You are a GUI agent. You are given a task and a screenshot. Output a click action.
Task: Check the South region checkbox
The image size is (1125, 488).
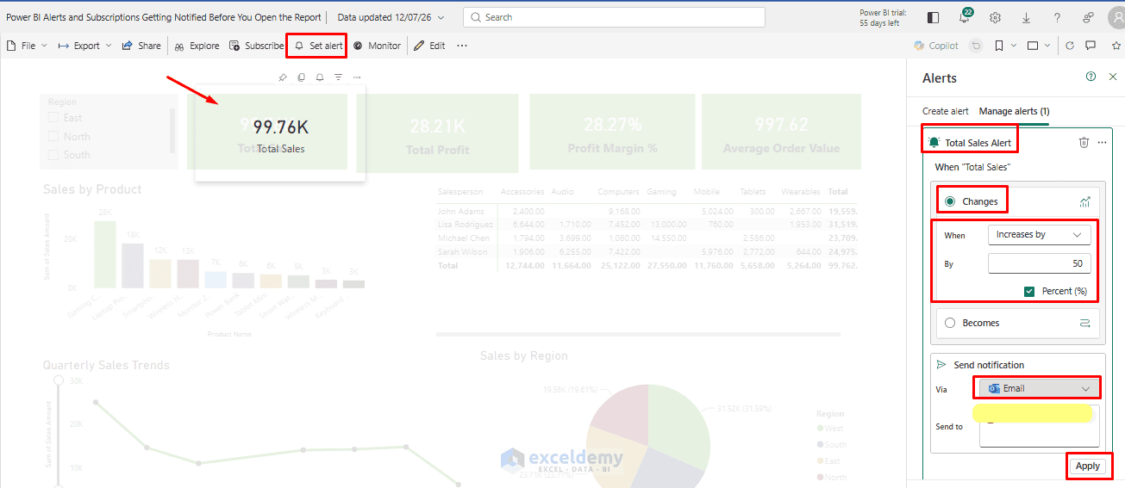(54, 155)
